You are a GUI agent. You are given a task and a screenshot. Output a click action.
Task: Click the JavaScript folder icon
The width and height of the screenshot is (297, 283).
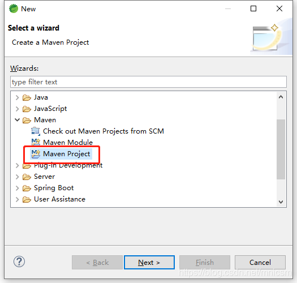[x=27, y=109]
